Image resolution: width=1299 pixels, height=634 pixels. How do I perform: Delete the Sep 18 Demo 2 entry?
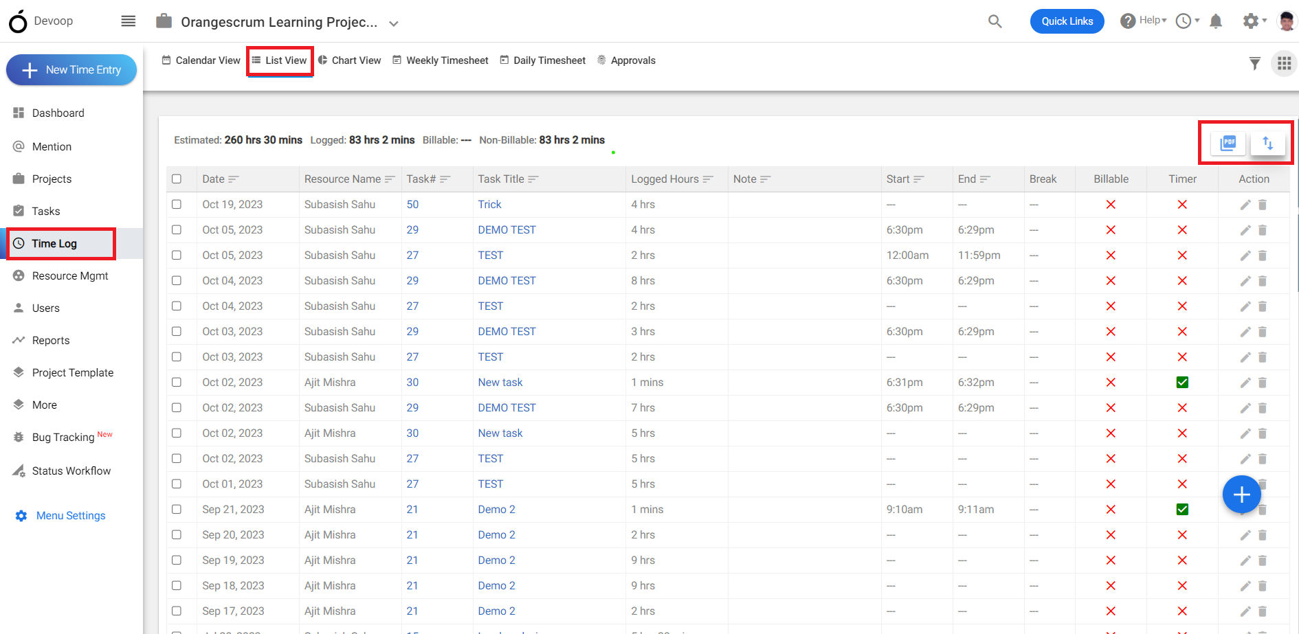tap(1263, 586)
